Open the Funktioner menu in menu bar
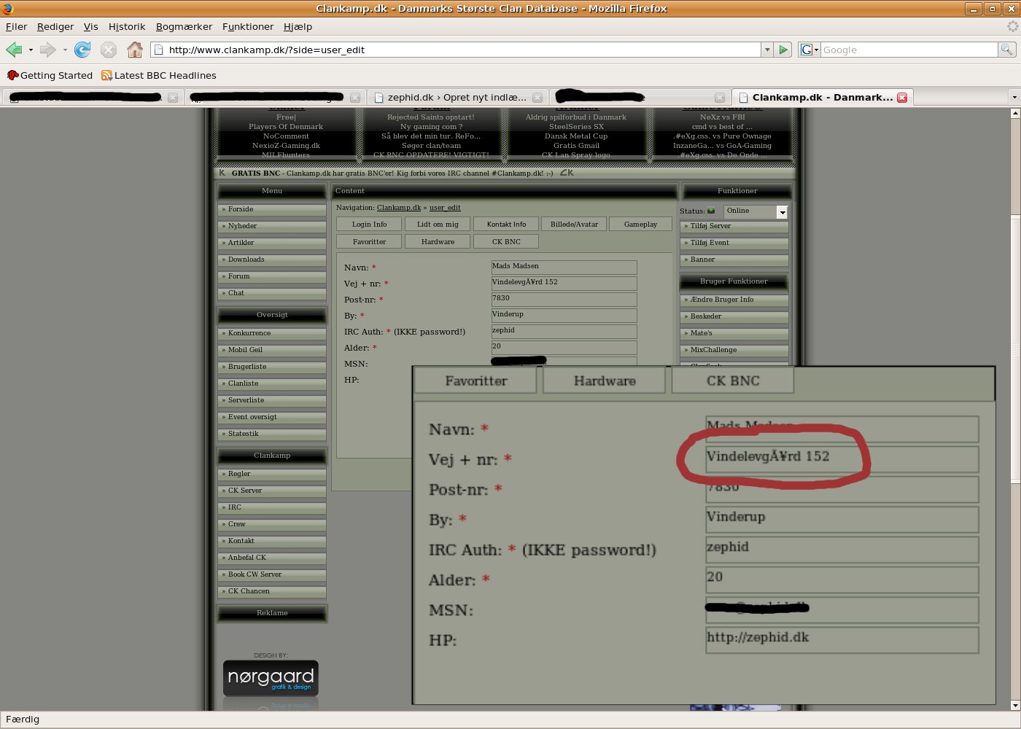 coord(248,26)
